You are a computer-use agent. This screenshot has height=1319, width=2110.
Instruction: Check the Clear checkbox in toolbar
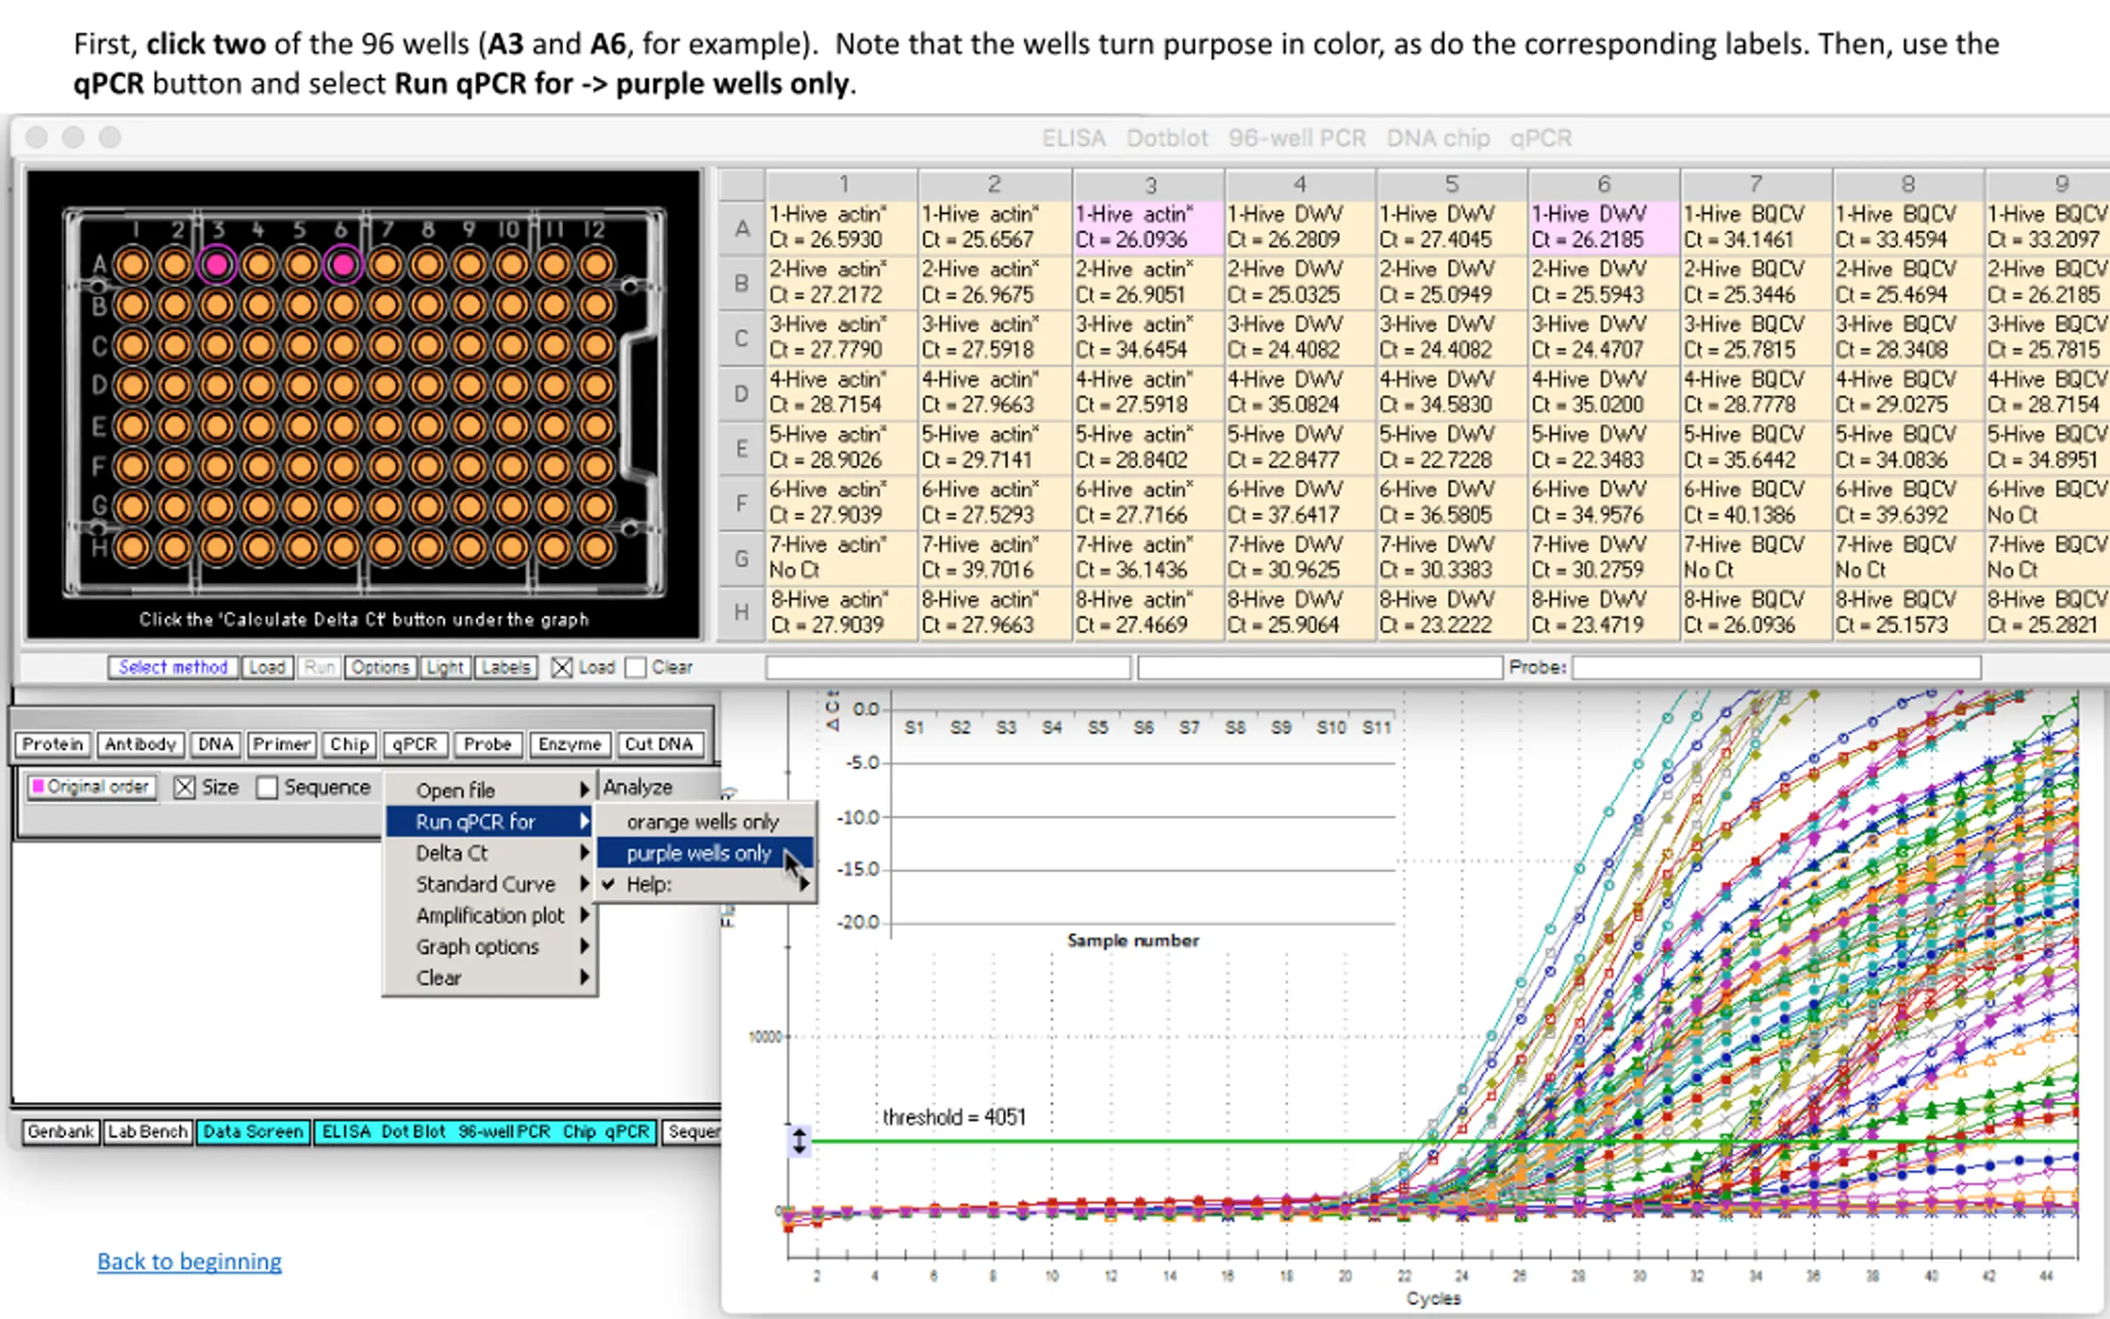pyautogui.click(x=635, y=668)
